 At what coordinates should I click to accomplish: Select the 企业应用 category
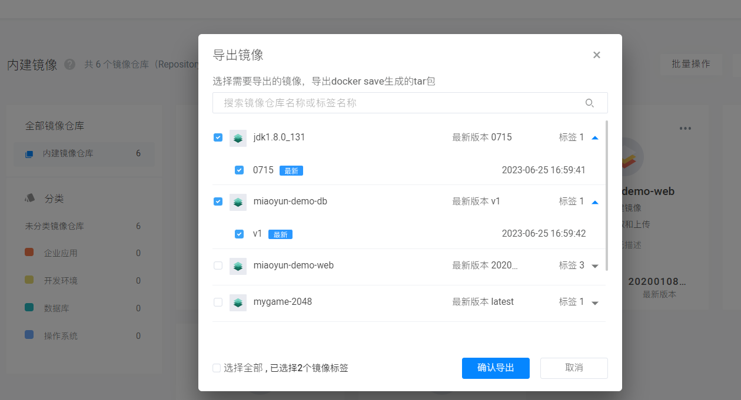(x=61, y=253)
